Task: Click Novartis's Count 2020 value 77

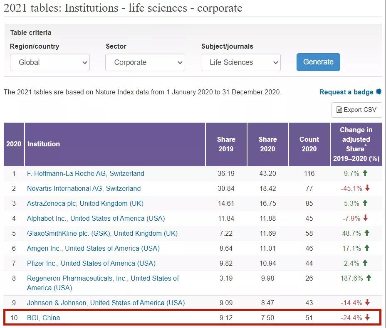Action: (309, 189)
